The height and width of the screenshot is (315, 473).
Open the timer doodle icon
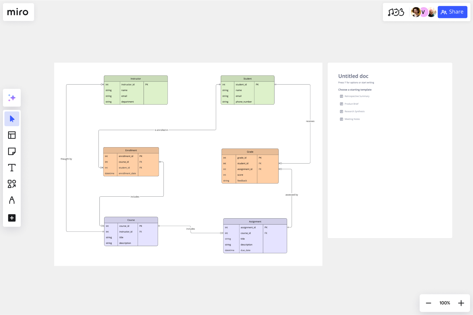tap(397, 12)
